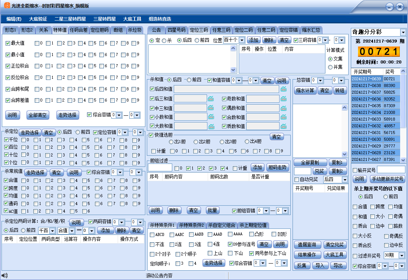Click the speaker icon in status bar
Screen dimensions: 408x280
click(x=4, y=276)
